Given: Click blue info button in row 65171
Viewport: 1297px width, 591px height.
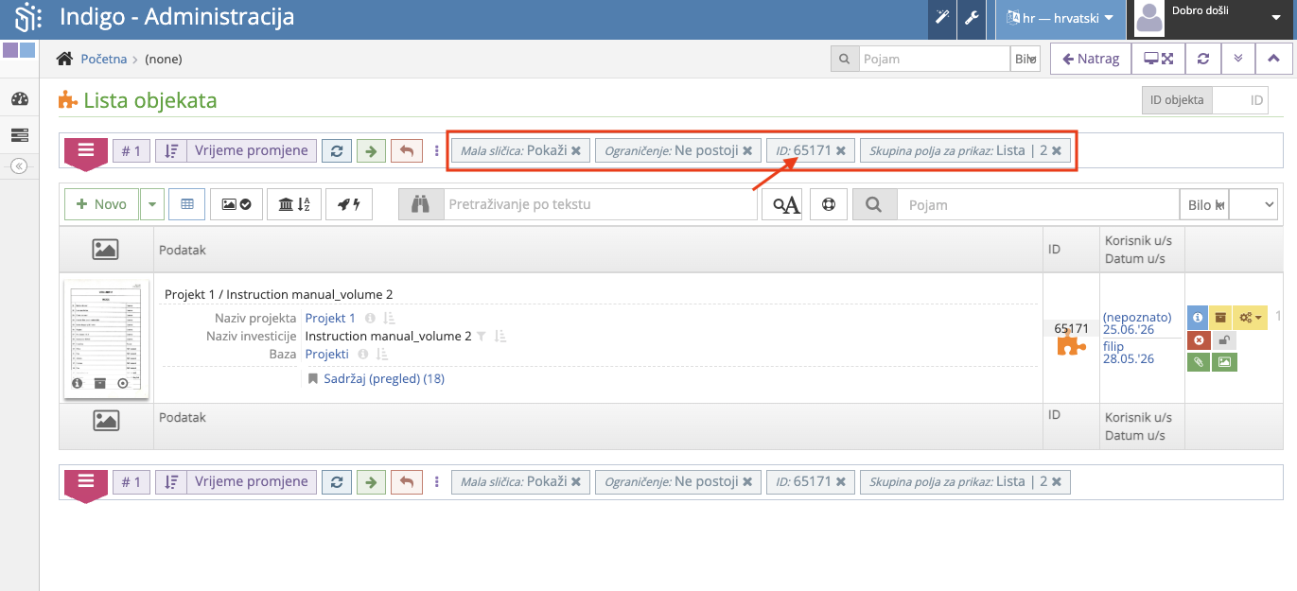Looking at the screenshot, I should [1197, 318].
